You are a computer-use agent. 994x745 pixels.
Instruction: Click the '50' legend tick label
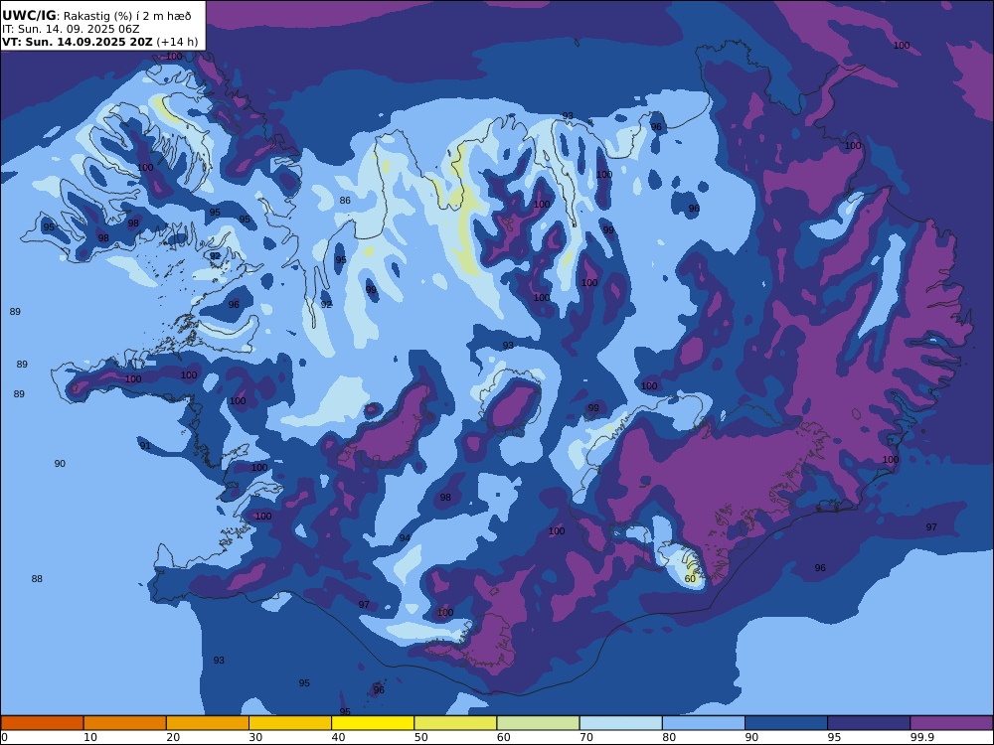pos(421,737)
